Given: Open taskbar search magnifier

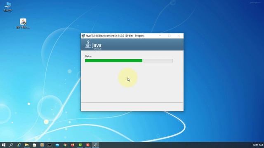Looking at the screenshot, I should [11, 145].
